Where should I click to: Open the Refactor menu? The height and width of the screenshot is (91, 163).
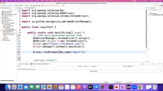point(25,1)
